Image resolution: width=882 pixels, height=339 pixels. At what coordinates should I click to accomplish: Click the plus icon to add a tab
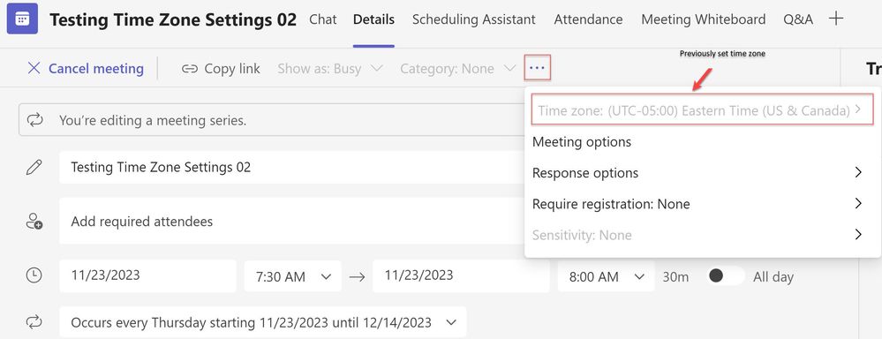point(836,19)
